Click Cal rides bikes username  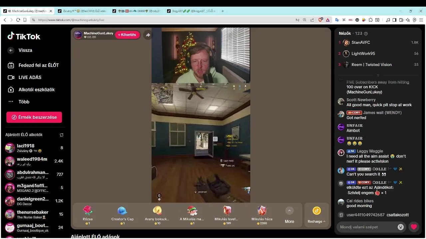360,201
